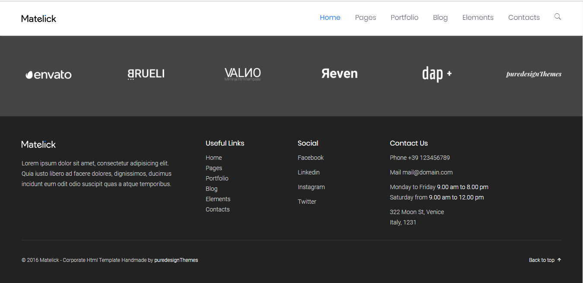Click the puredesignThemes brand logo
This screenshot has height=283, width=583.
[x=534, y=74]
